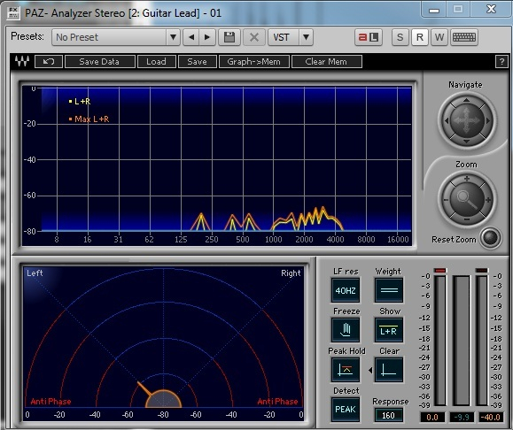Image resolution: width=513 pixels, height=430 pixels.
Task: Click the Presets: label
Action: click(27, 36)
